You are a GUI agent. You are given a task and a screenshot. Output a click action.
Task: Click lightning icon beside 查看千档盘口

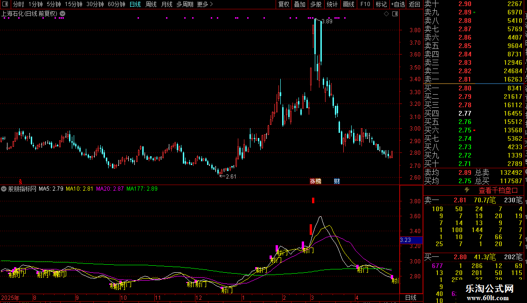coord(467,190)
